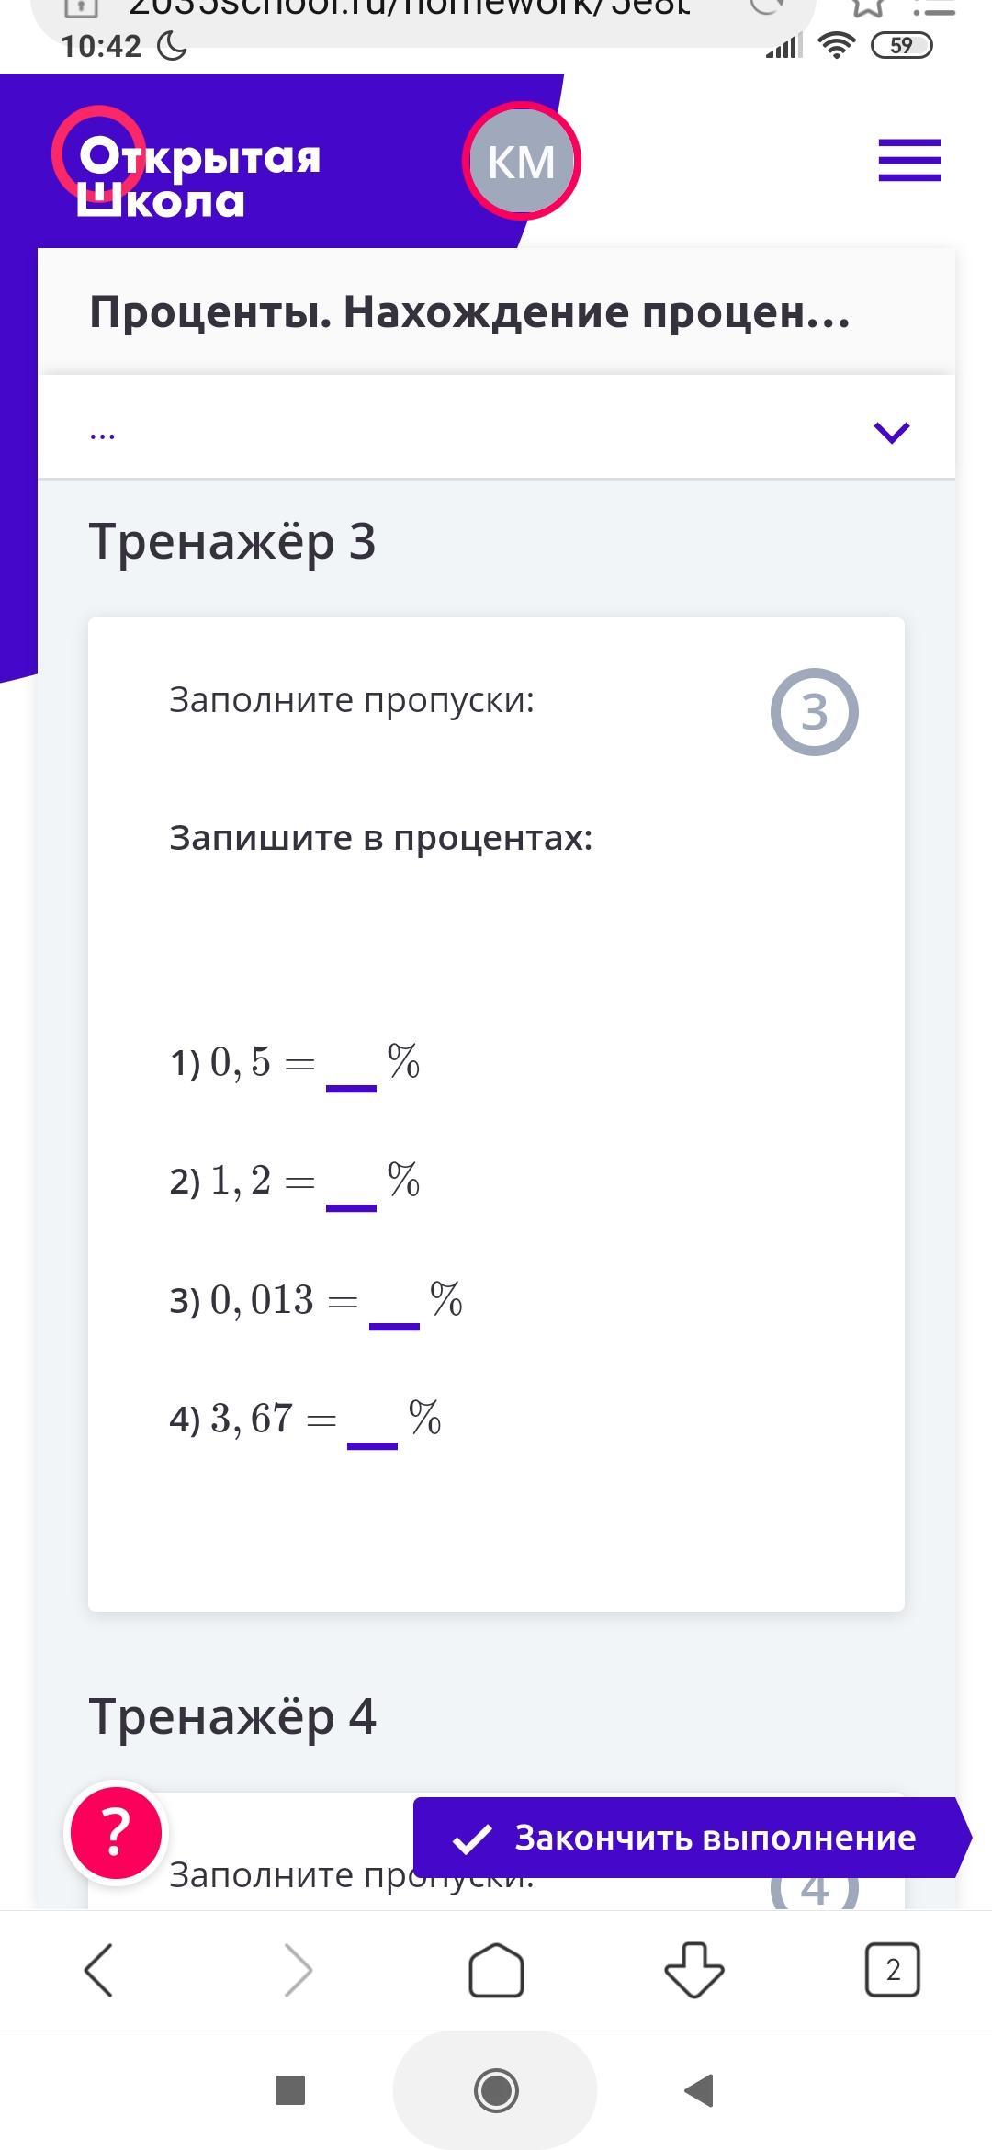
Task: Tap the Android home circle button
Action: pos(496,2090)
